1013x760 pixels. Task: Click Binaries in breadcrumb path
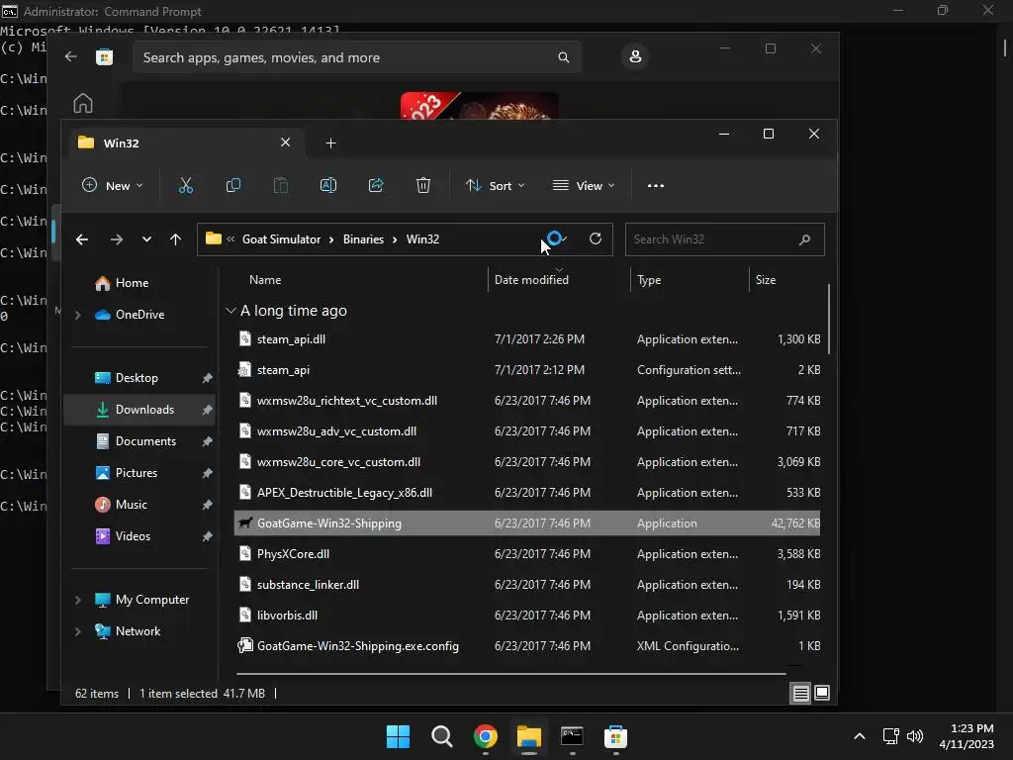tap(363, 239)
